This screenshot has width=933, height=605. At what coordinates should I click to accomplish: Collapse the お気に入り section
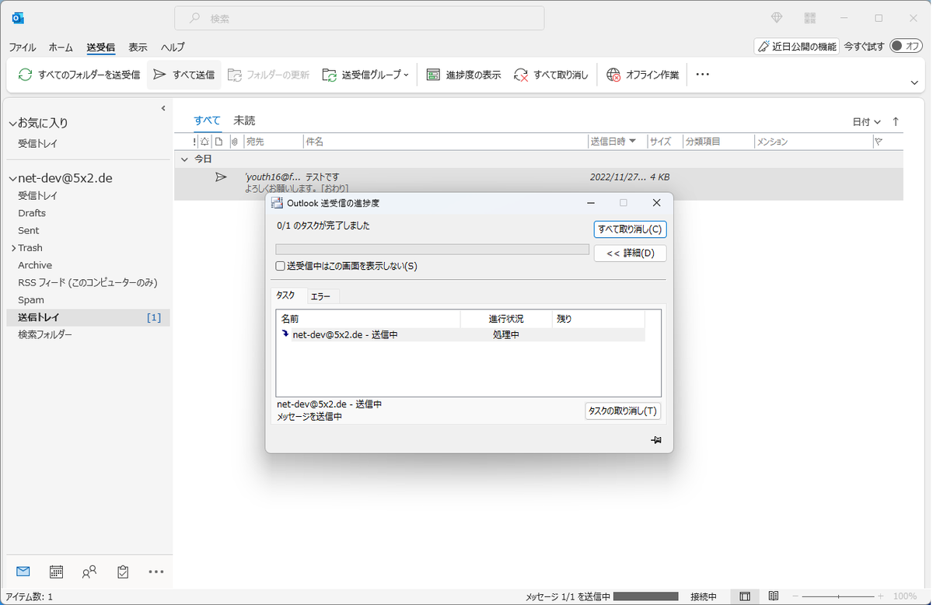coord(12,123)
